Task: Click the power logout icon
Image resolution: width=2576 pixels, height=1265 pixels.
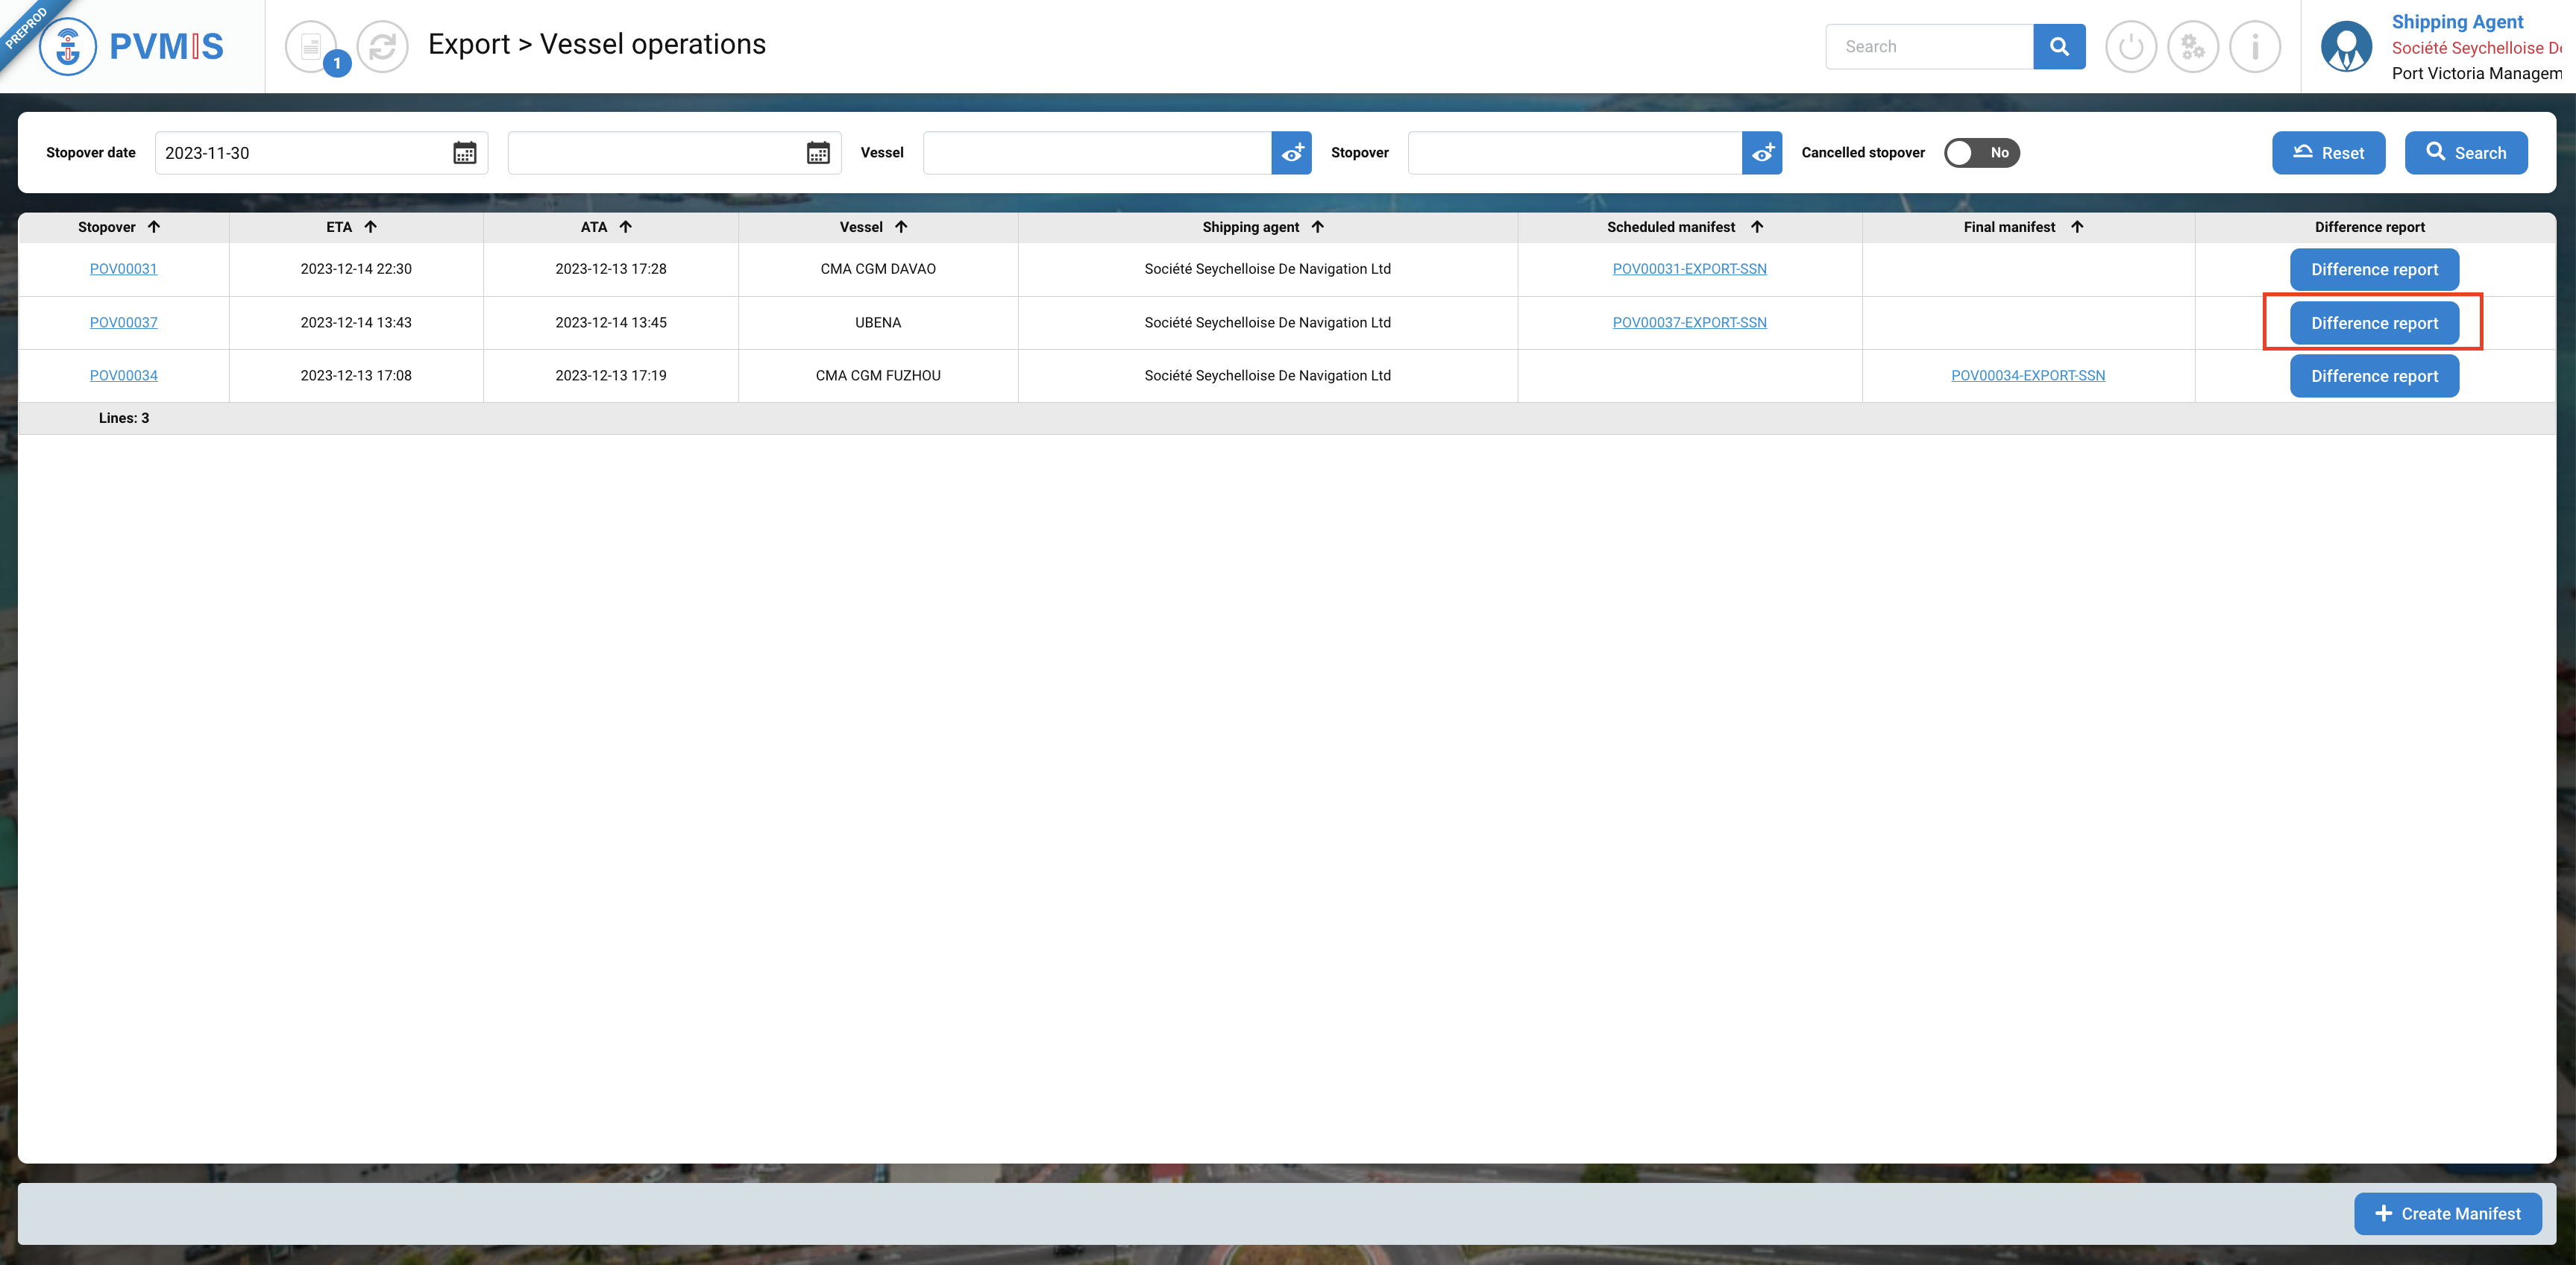Action: click(x=2130, y=46)
